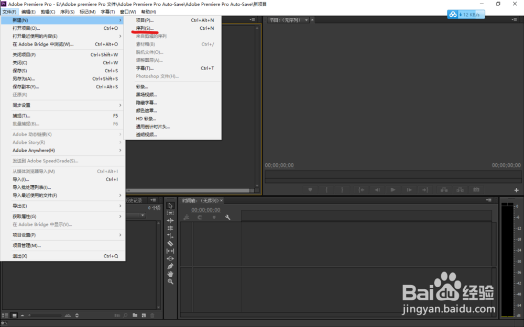Select the Hand tool

pyautogui.click(x=170, y=274)
